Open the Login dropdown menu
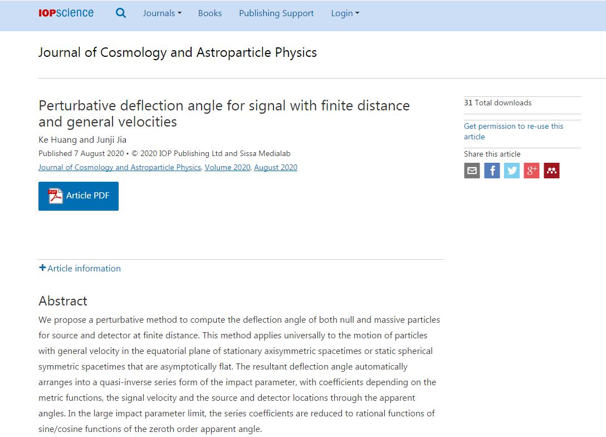The width and height of the screenshot is (606, 437). tap(345, 13)
